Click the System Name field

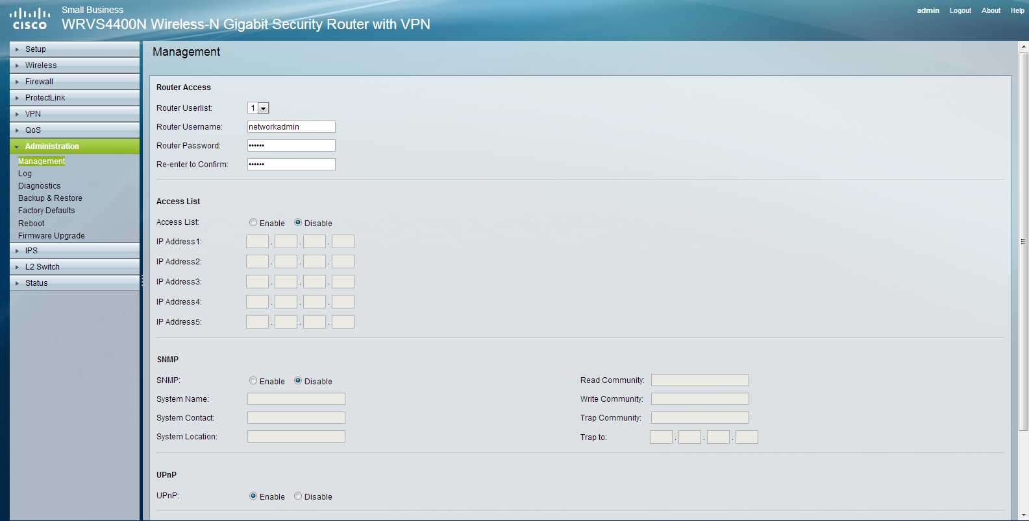tap(296, 399)
